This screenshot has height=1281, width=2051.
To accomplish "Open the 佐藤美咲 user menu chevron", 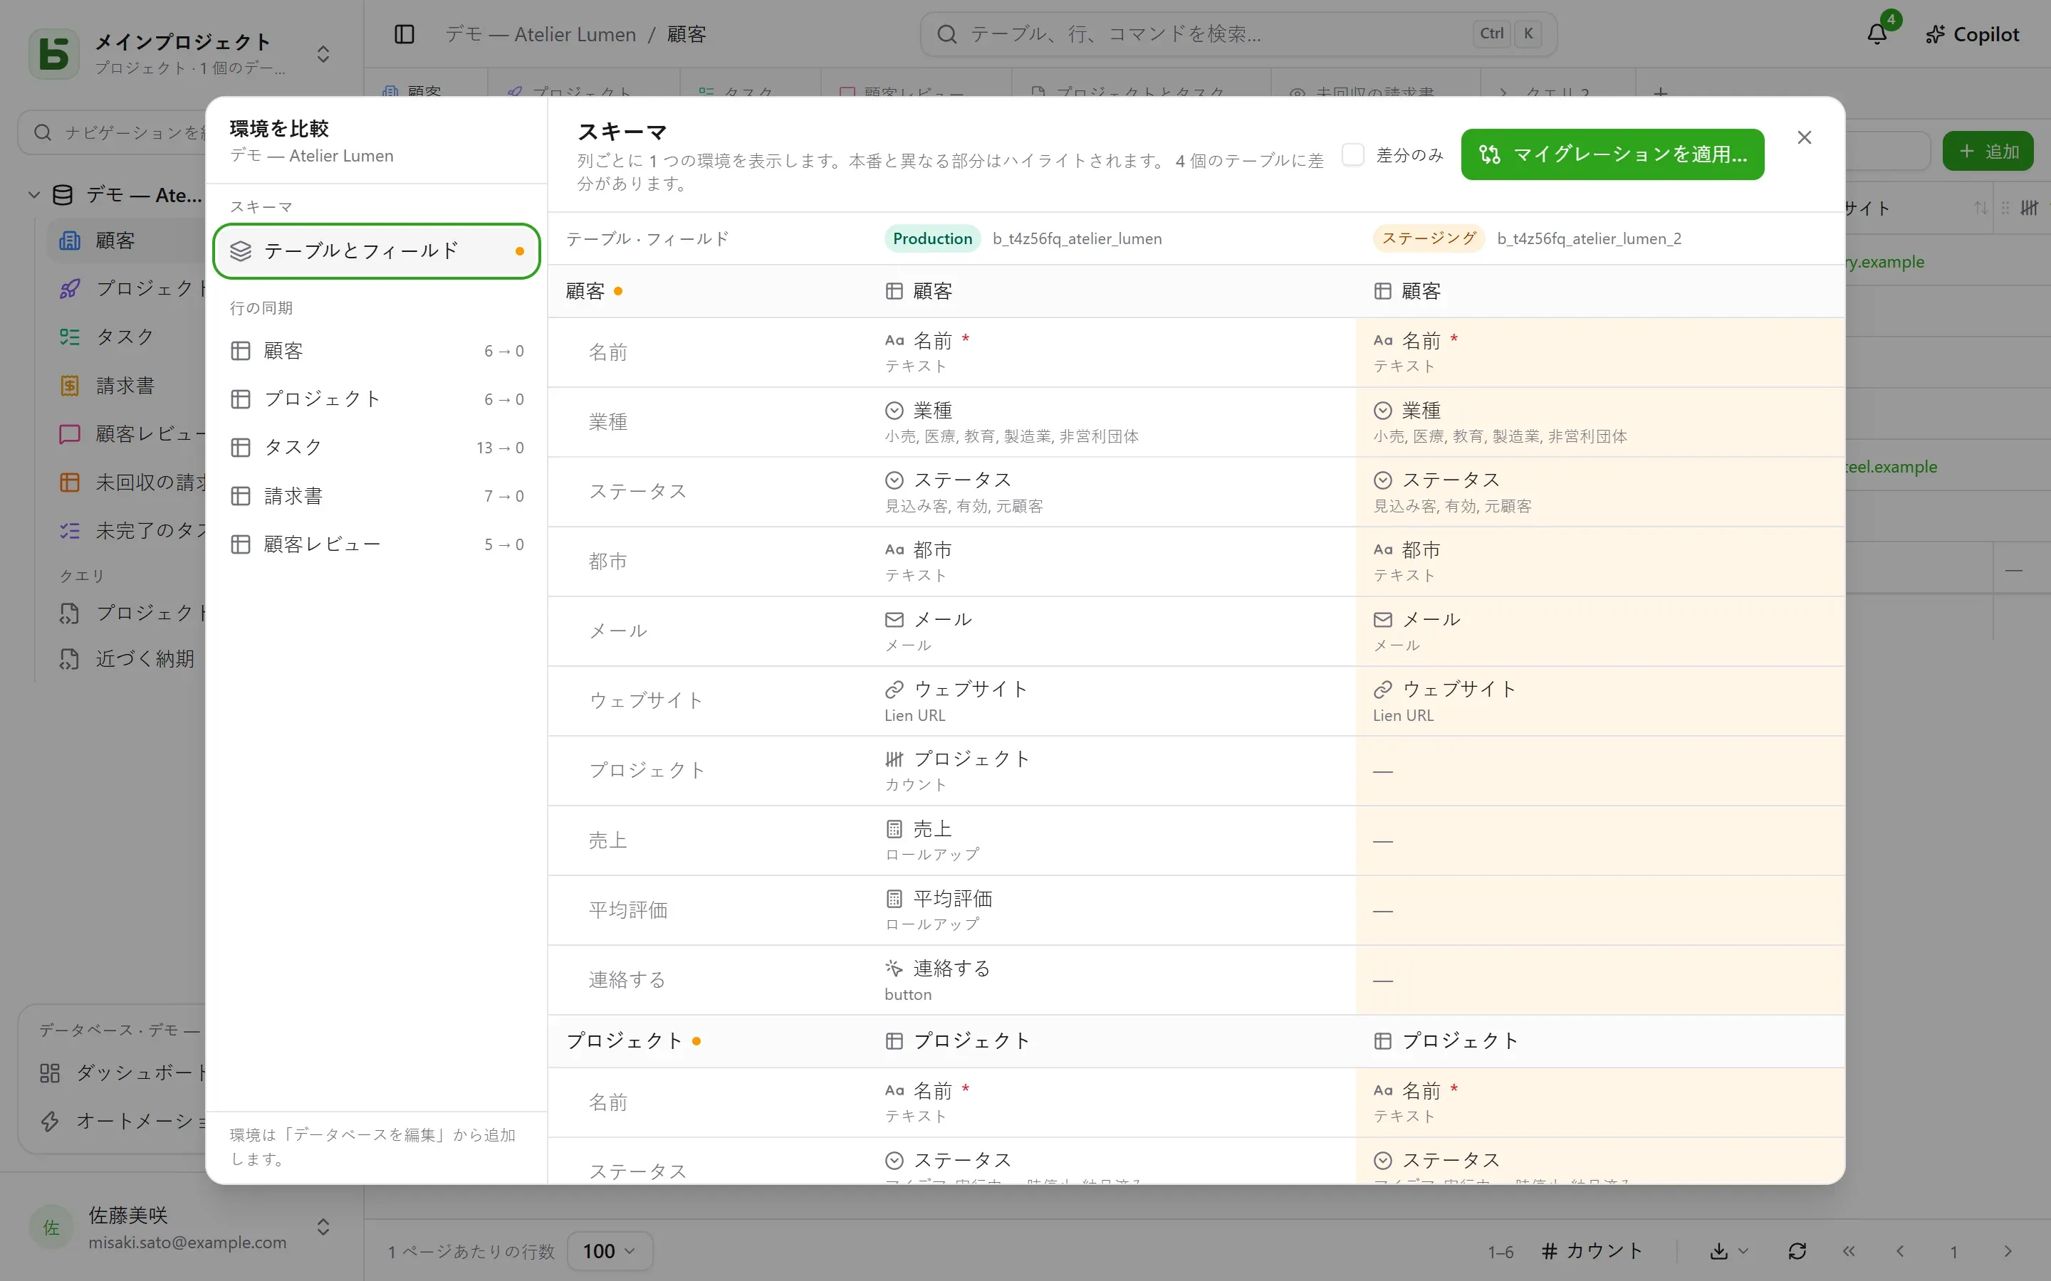I will click(323, 1227).
